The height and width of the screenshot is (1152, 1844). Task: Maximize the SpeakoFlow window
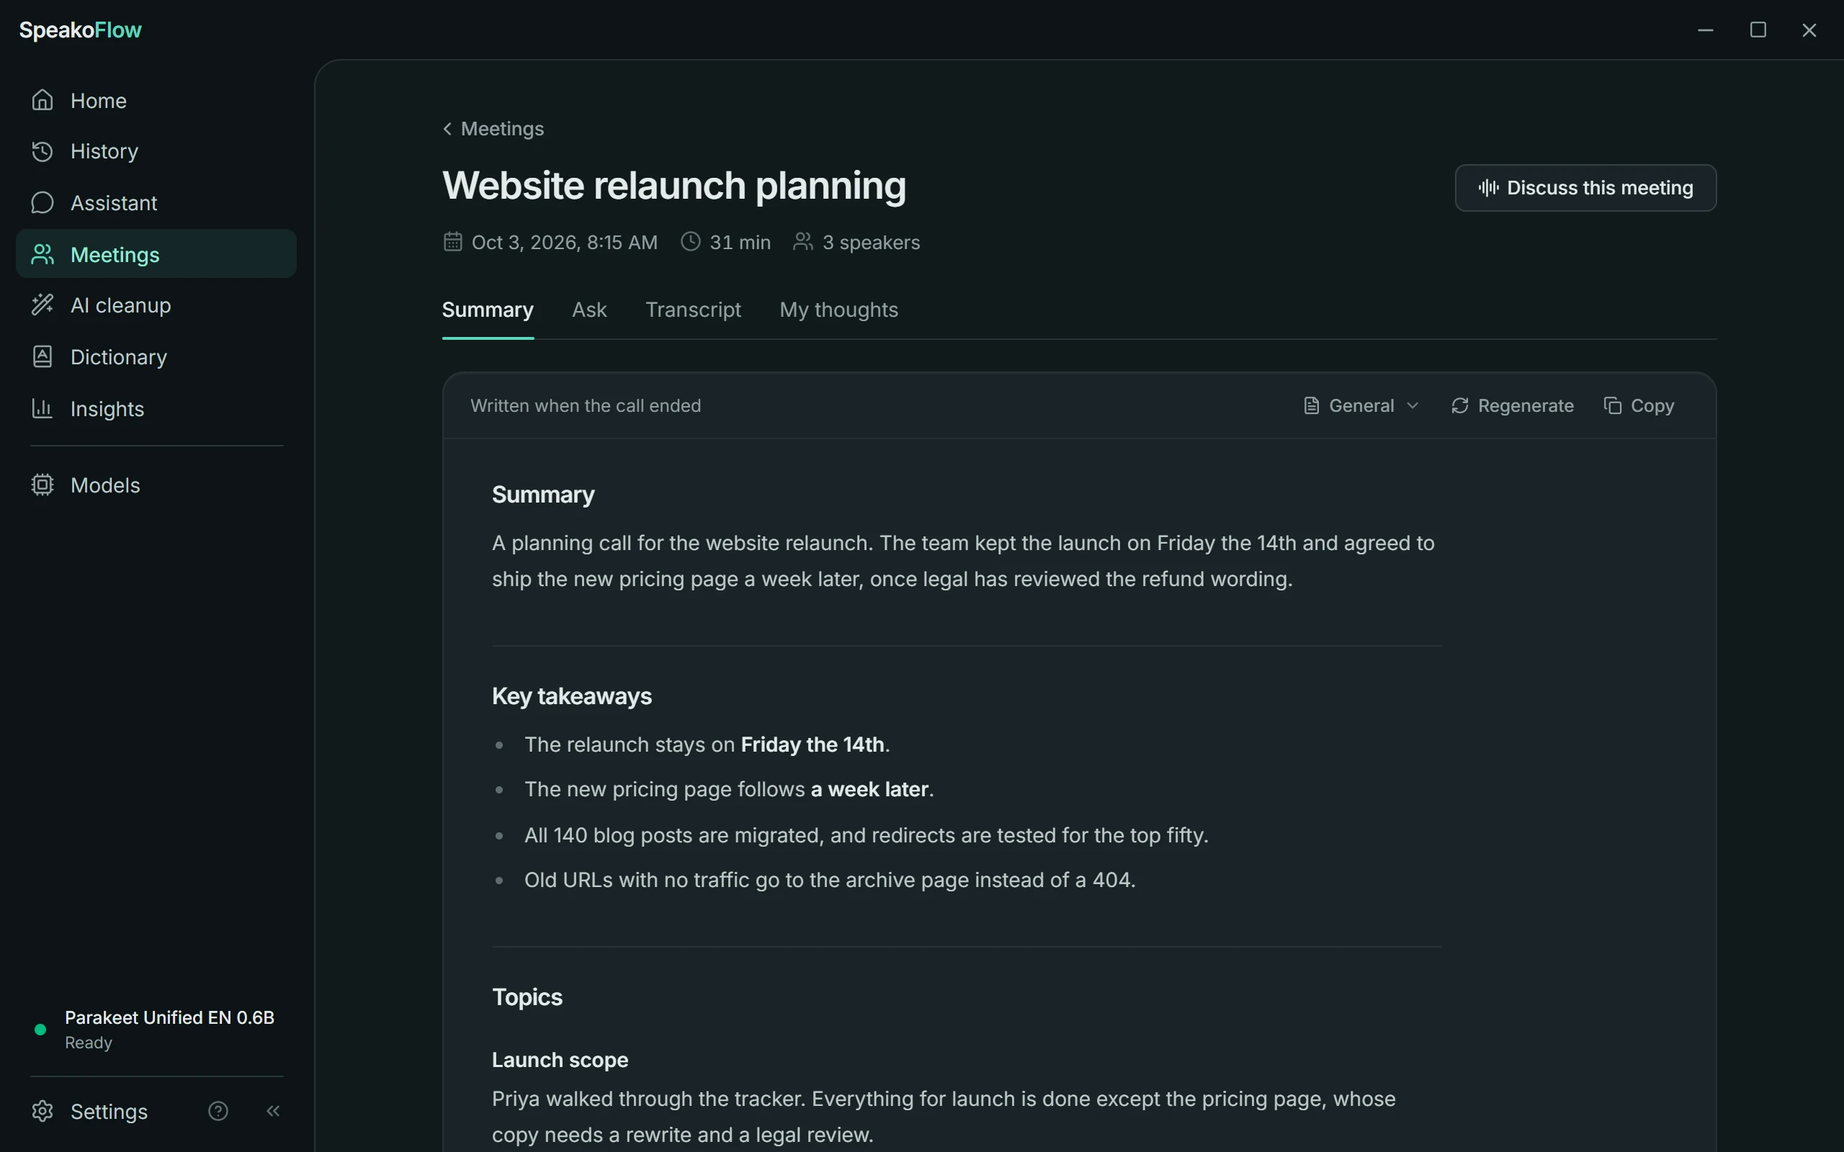click(x=1758, y=30)
